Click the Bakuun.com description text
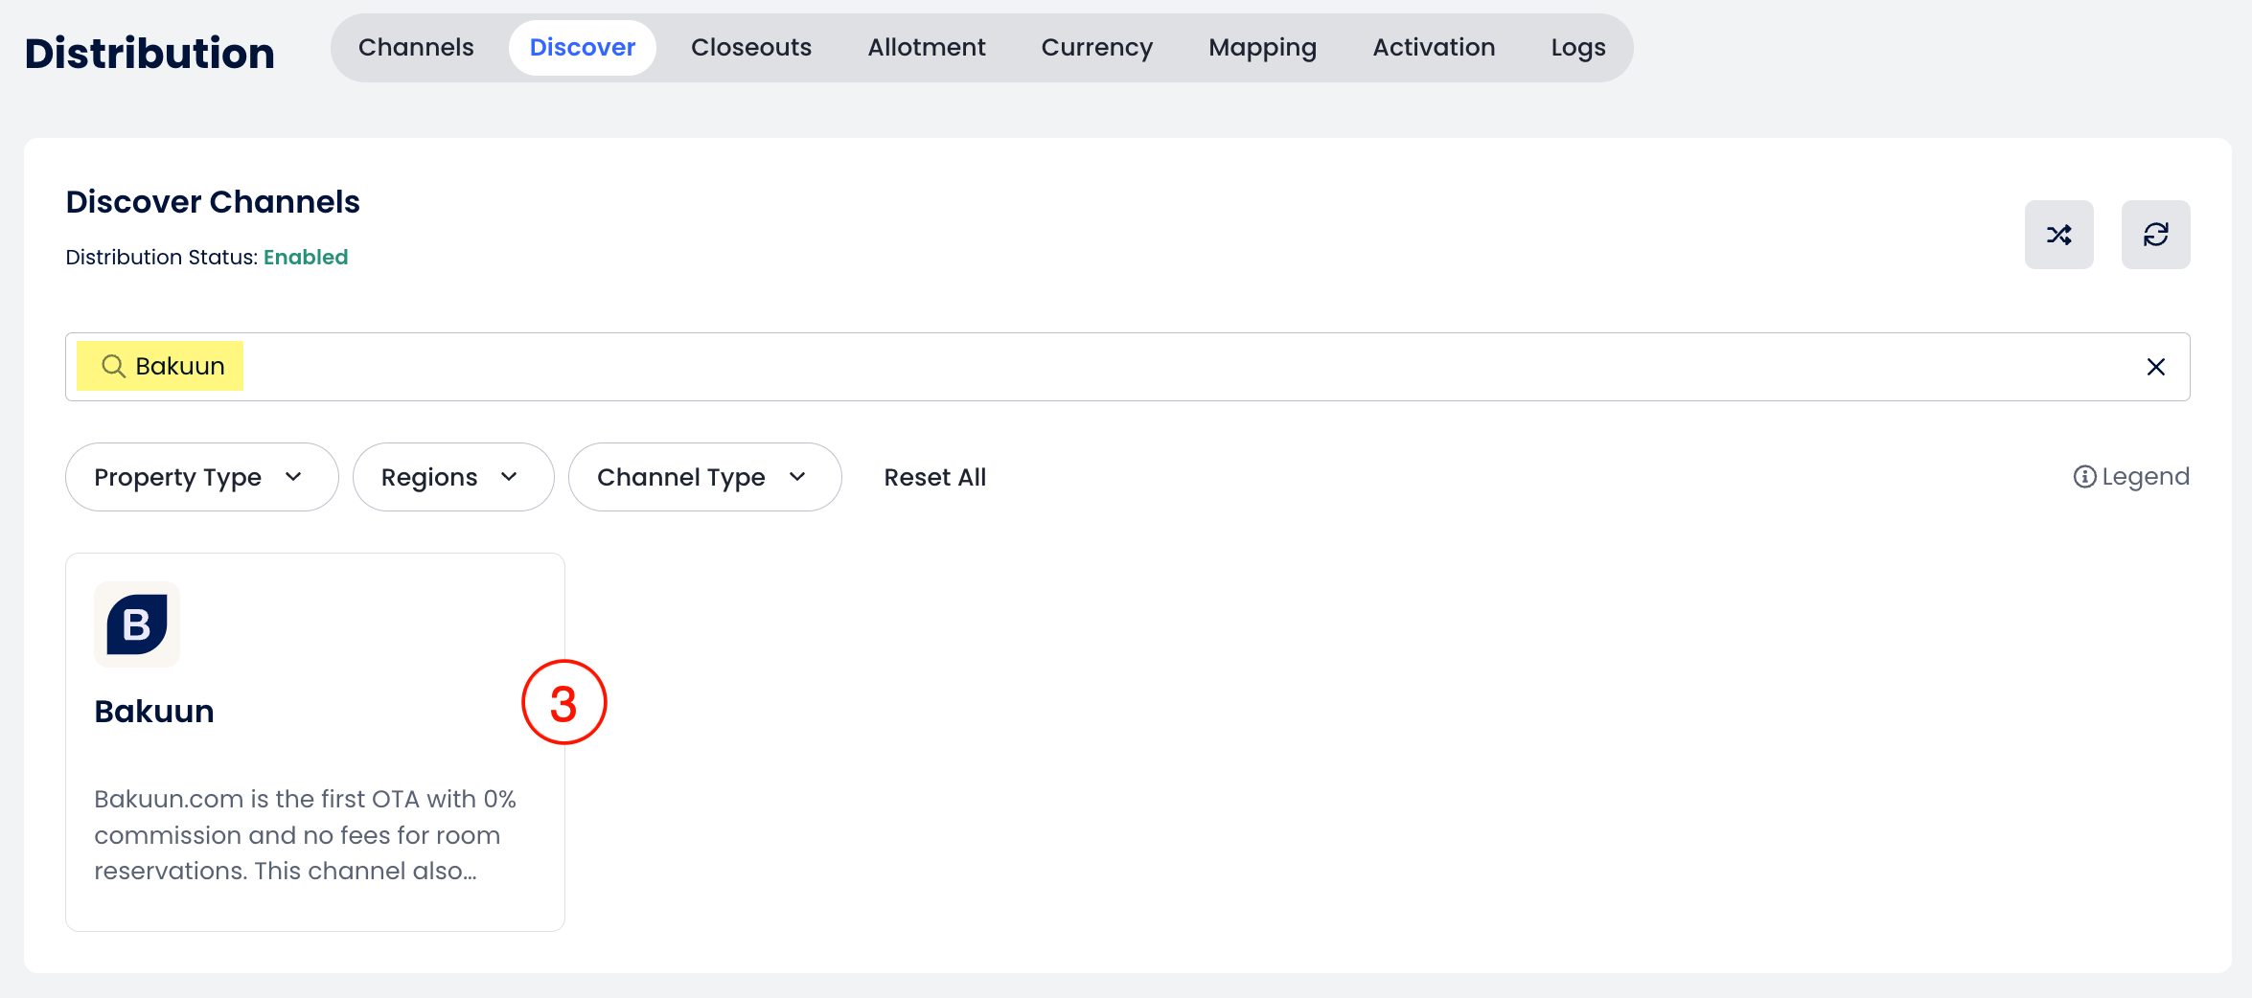The image size is (2252, 998). pos(305,834)
